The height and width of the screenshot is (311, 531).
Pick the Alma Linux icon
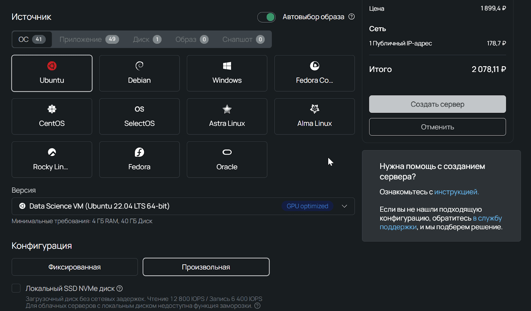314,109
